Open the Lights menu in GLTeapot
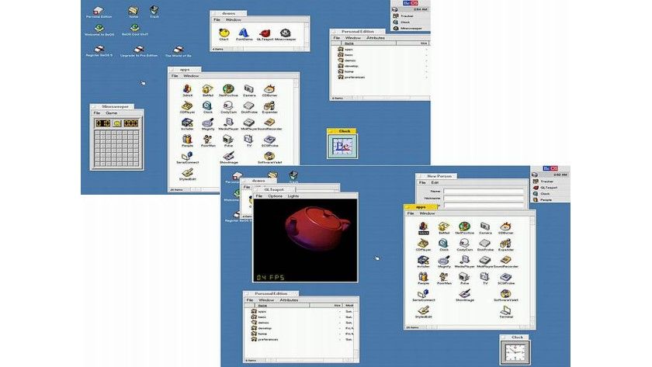The width and height of the screenshot is (652, 367). click(293, 196)
